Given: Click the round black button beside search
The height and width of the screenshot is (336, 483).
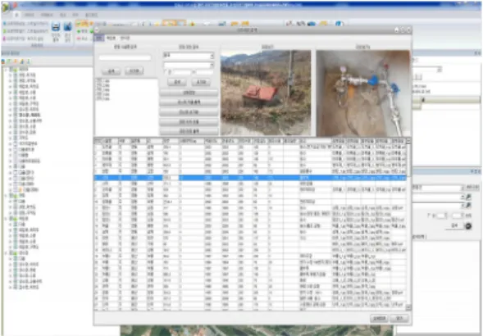Looking at the screenshot, I should point(468,226).
